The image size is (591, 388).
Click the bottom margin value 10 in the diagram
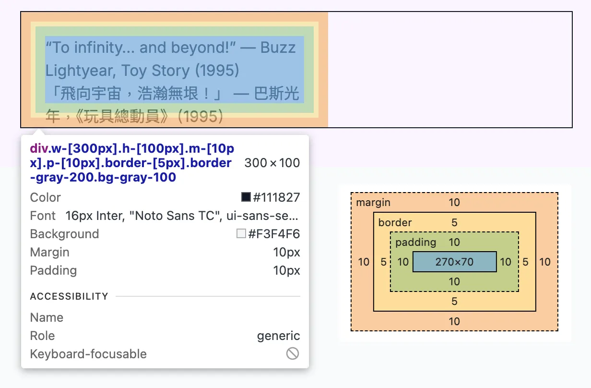click(x=454, y=321)
